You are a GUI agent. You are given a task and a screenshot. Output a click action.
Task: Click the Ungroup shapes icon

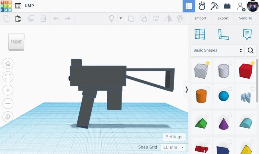(x=143, y=19)
